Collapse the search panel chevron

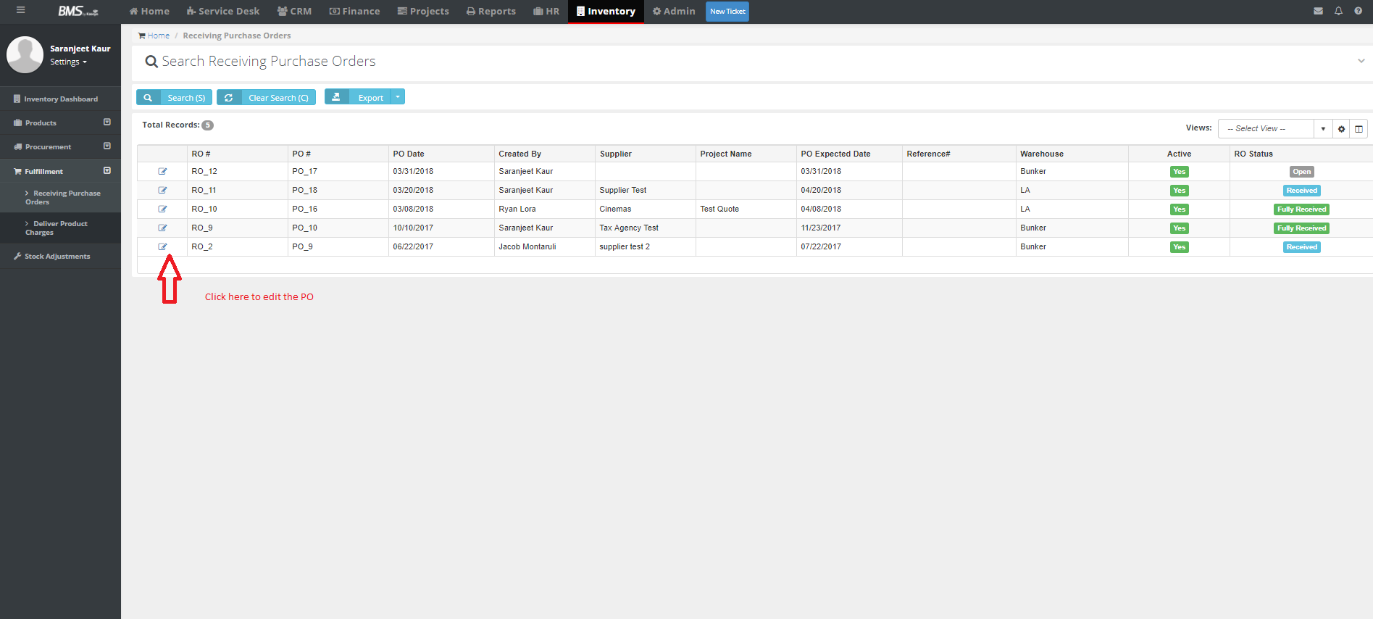1361,61
